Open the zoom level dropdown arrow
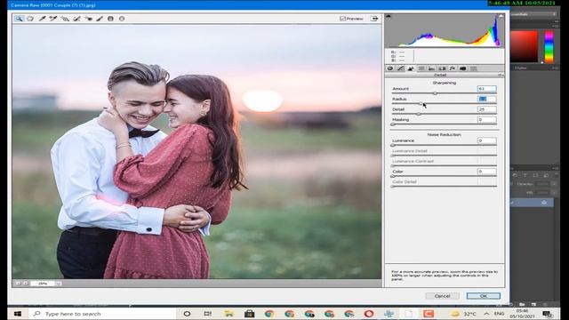The image size is (569, 320). click(59, 284)
